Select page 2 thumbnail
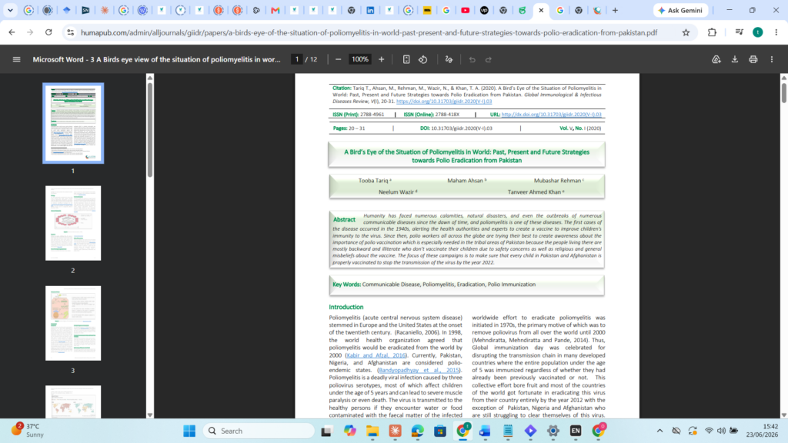 pyautogui.click(x=73, y=223)
